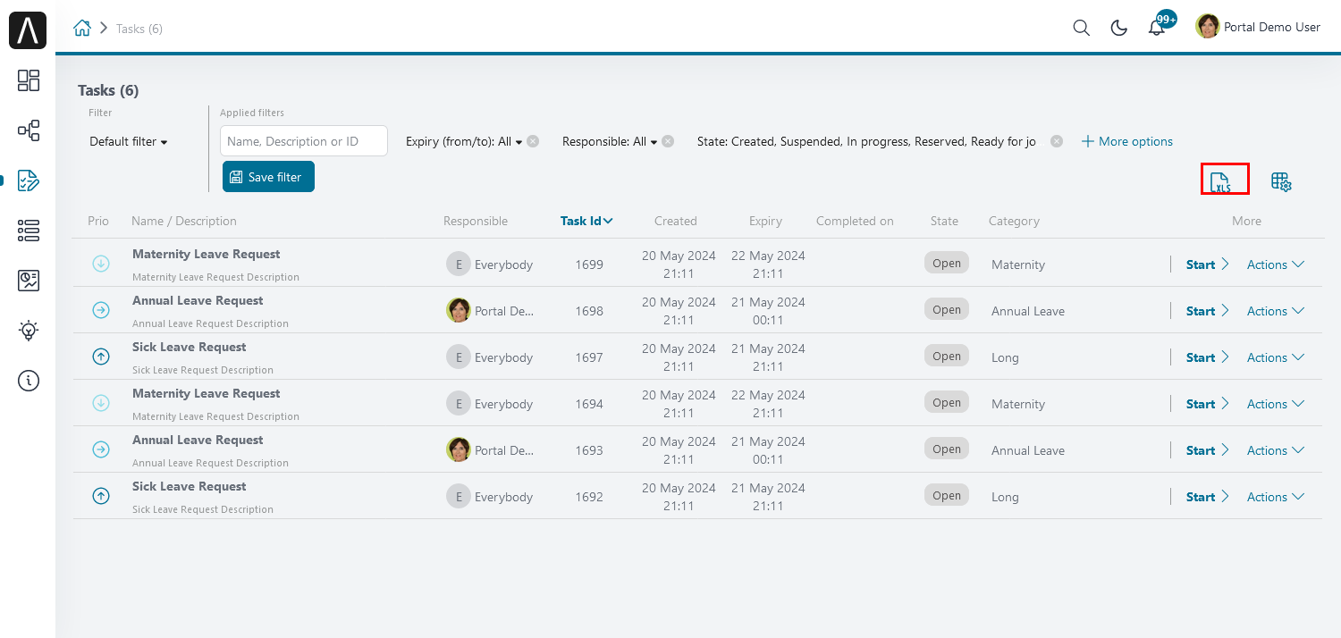This screenshot has height=638, width=1341.
Task: Toggle dark mode moon icon
Action: tap(1118, 28)
